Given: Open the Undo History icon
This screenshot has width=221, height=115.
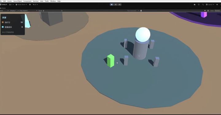Looking at the screenshot, I should [x=199, y=5].
